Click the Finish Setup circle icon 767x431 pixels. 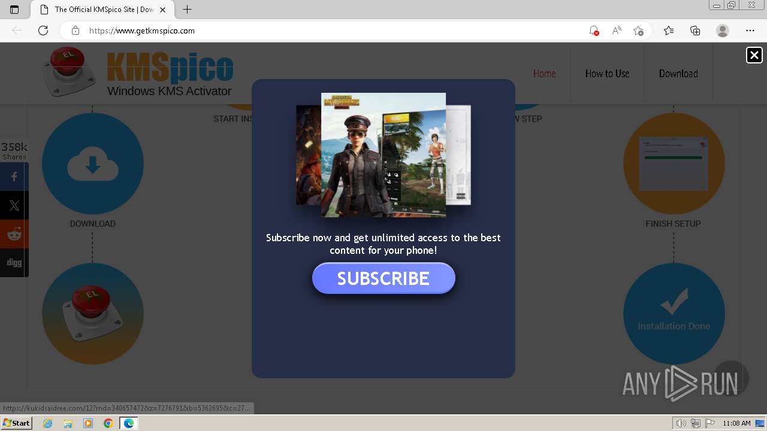coord(674,163)
